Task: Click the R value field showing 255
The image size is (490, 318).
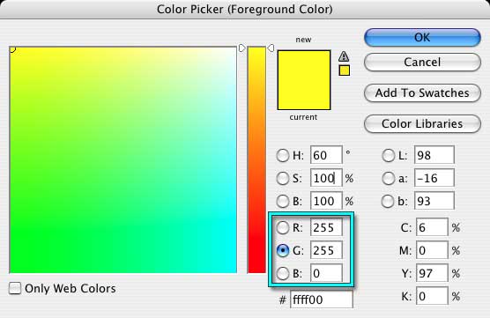Action: (x=326, y=227)
